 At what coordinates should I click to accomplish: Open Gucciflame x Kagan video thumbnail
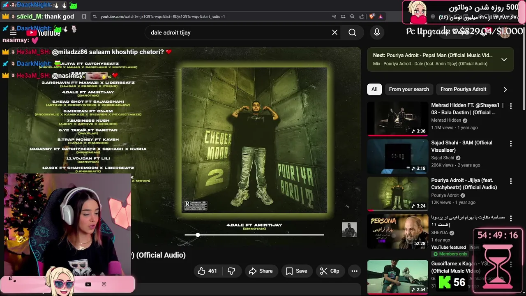(397, 276)
